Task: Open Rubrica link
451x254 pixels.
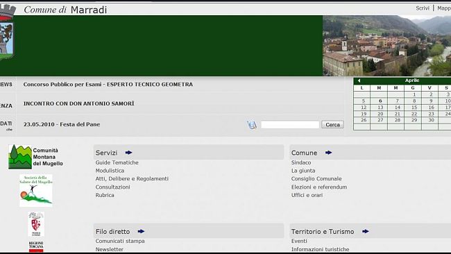Action: (105, 195)
